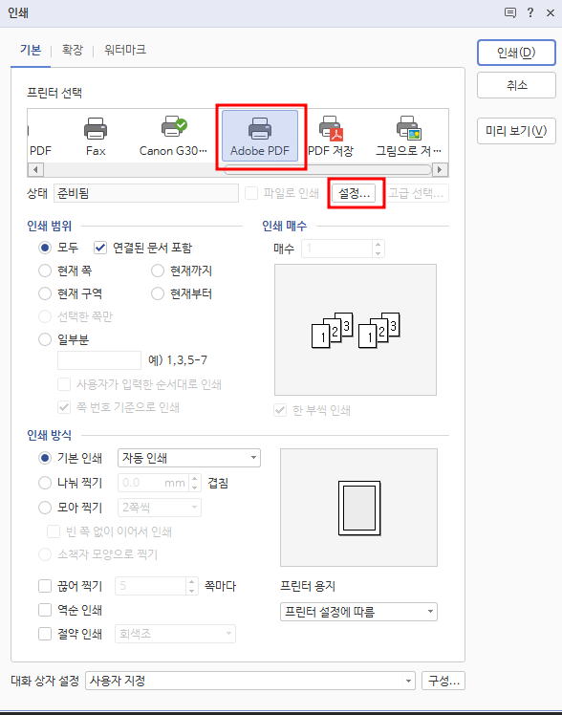Select 현재까지 radio button

pyautogui.click(x=158, y=271)
